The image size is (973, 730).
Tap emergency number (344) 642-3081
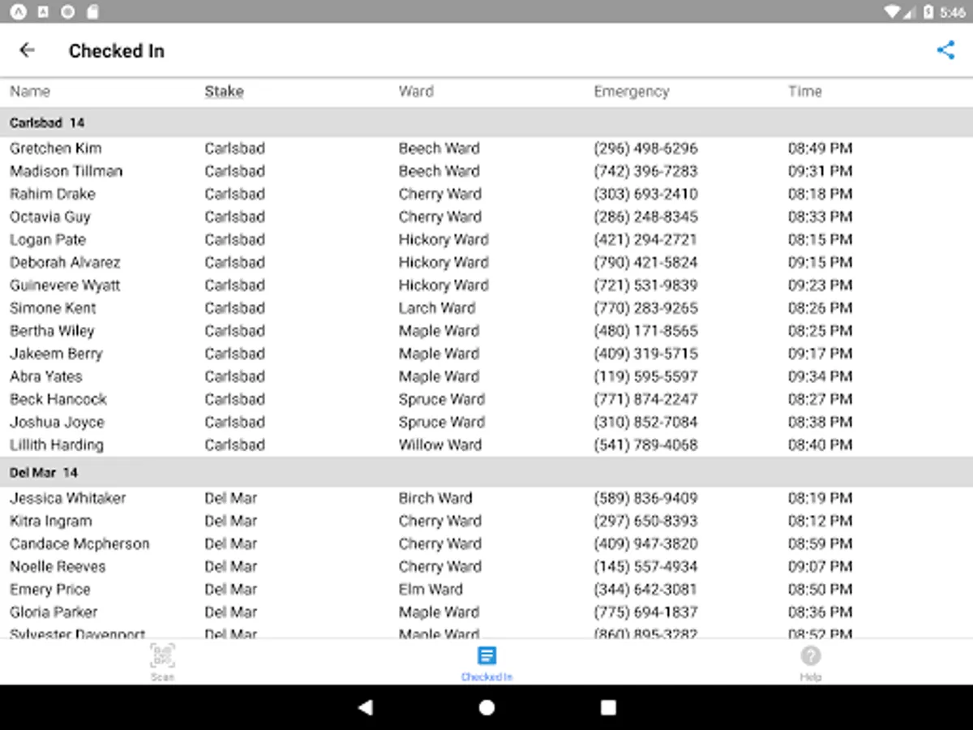pos(645,588)
